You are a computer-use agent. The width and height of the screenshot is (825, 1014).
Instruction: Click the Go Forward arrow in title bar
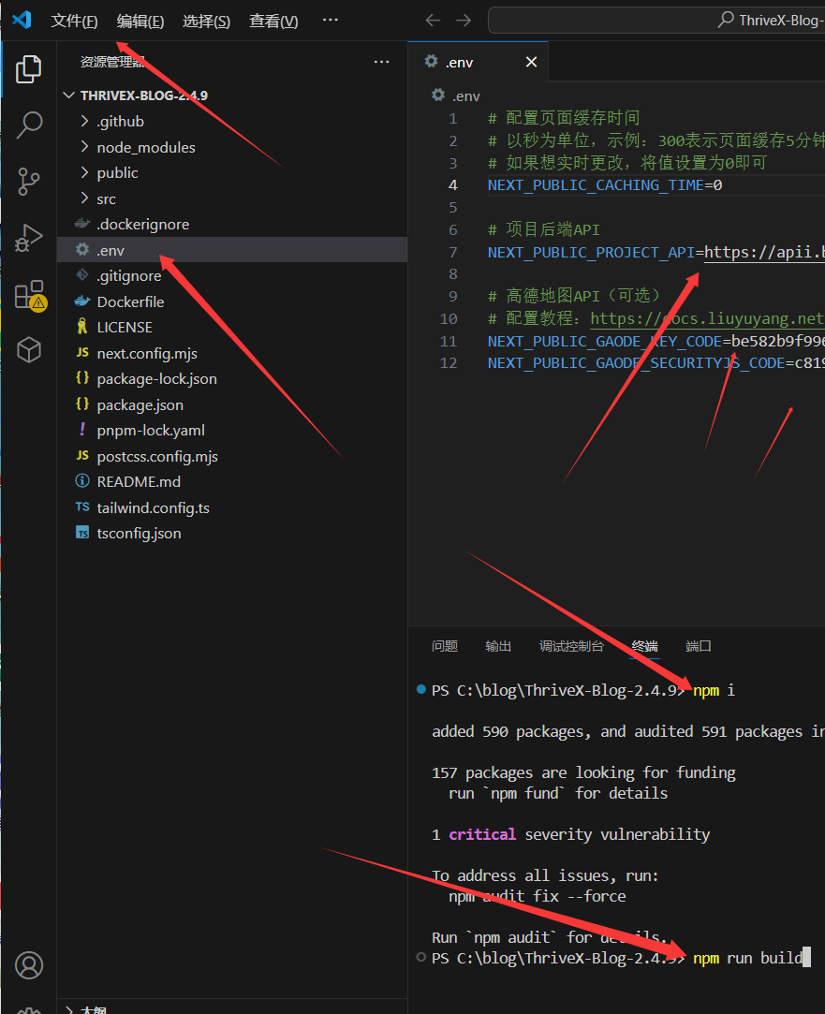pos(464,21)
